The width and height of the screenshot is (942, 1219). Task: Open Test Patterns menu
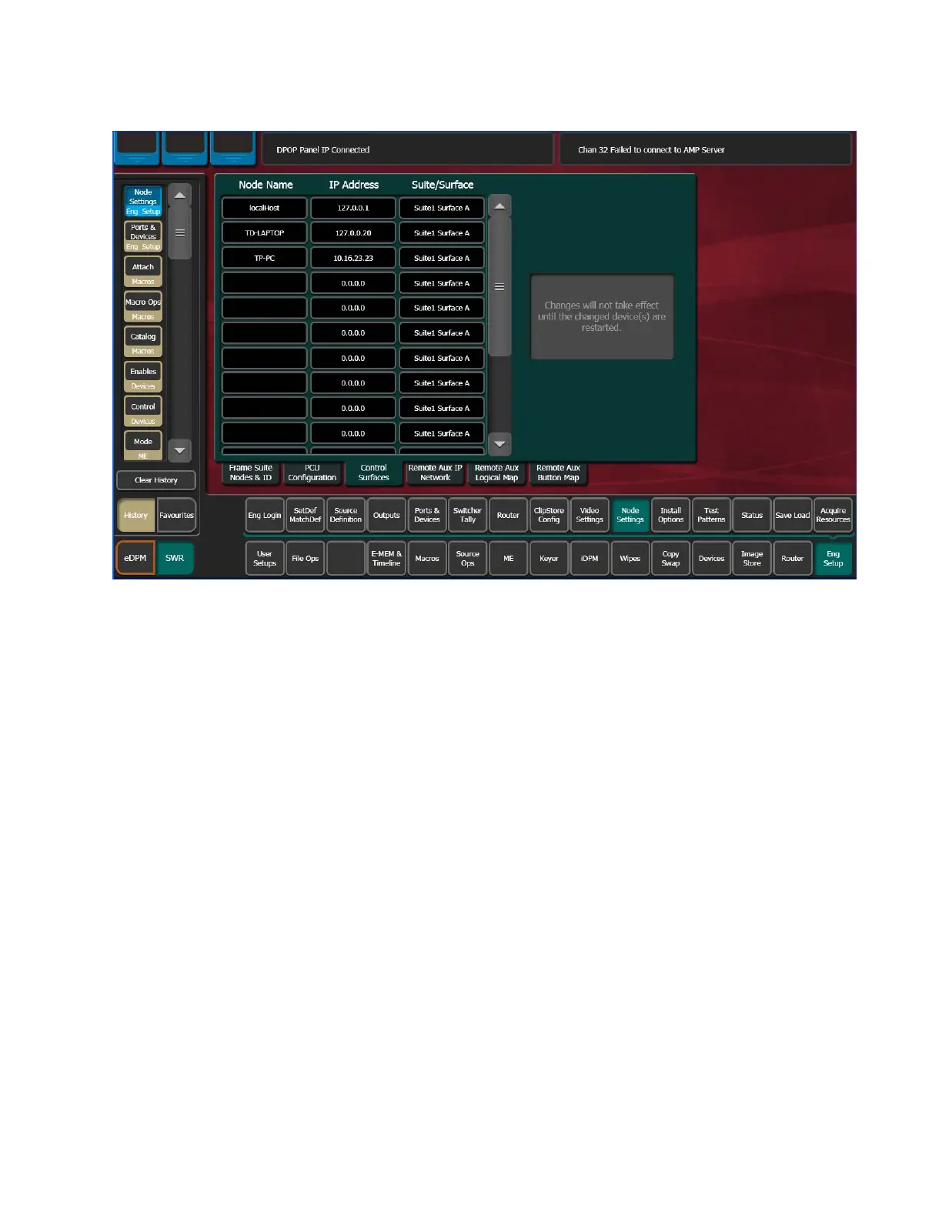[x=711, y=515]
